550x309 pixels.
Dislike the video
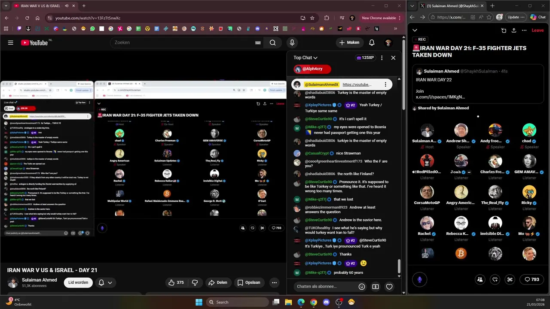coord(195,282)
